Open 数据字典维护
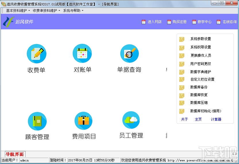The width and height of the screenshot is (239, 164). coord(201,72)
